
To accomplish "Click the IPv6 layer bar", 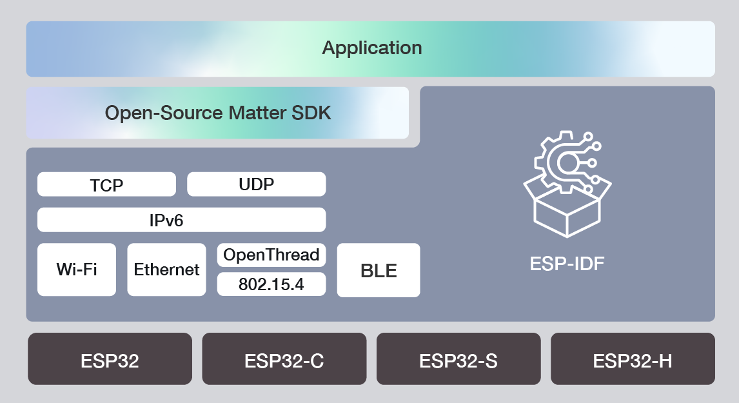I will 181,220.
